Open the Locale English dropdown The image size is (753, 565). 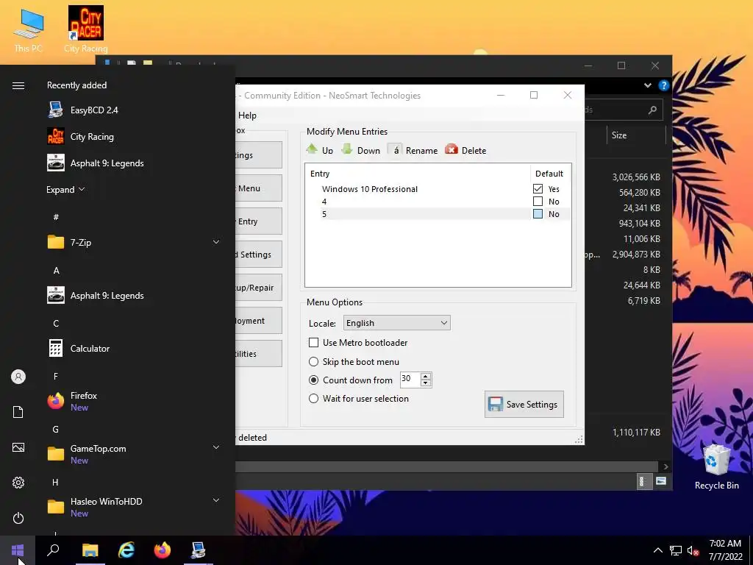(396, 323)
